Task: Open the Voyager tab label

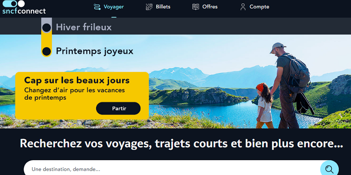Action: [114, 7]
